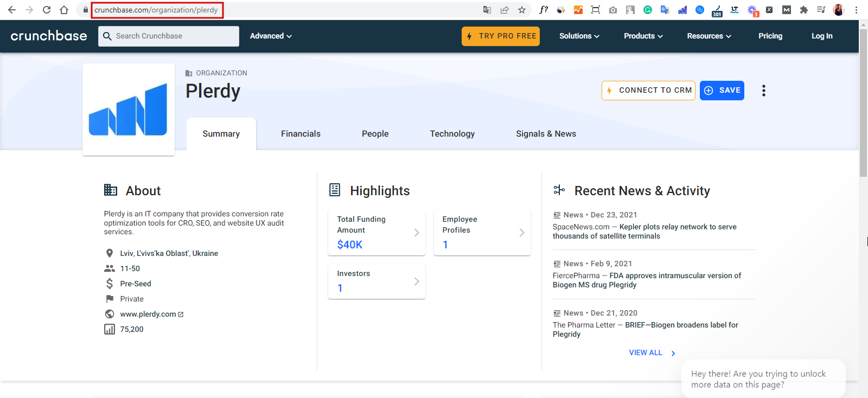Viewport: 868px width, 398px height.
Task: Open the WhatFont f? extension
Action: (x=544, y=10)
